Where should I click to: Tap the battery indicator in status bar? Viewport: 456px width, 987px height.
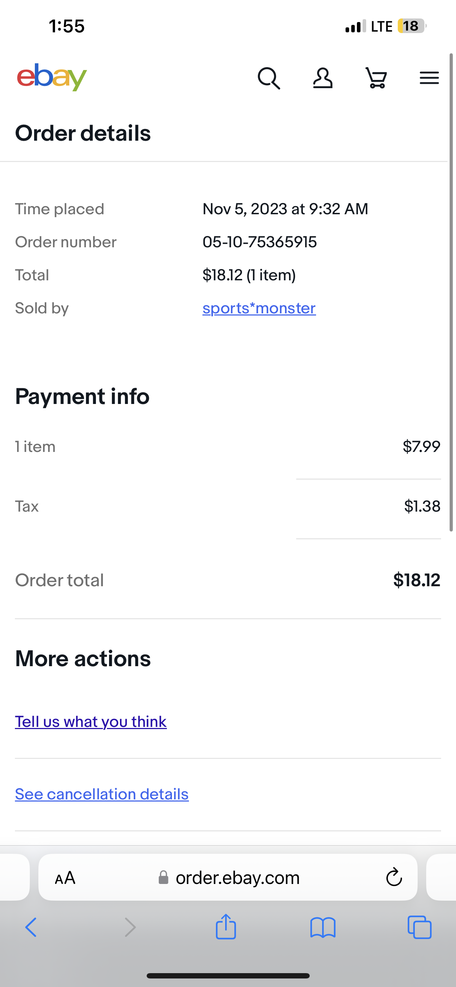coord(412,26)
